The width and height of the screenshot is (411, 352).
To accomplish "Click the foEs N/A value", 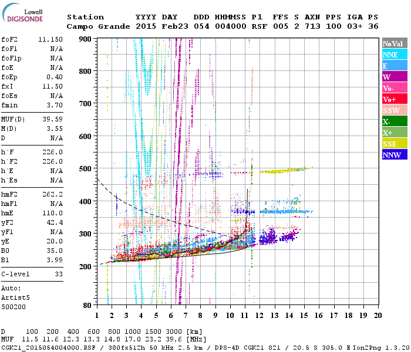I will [56, 96].
